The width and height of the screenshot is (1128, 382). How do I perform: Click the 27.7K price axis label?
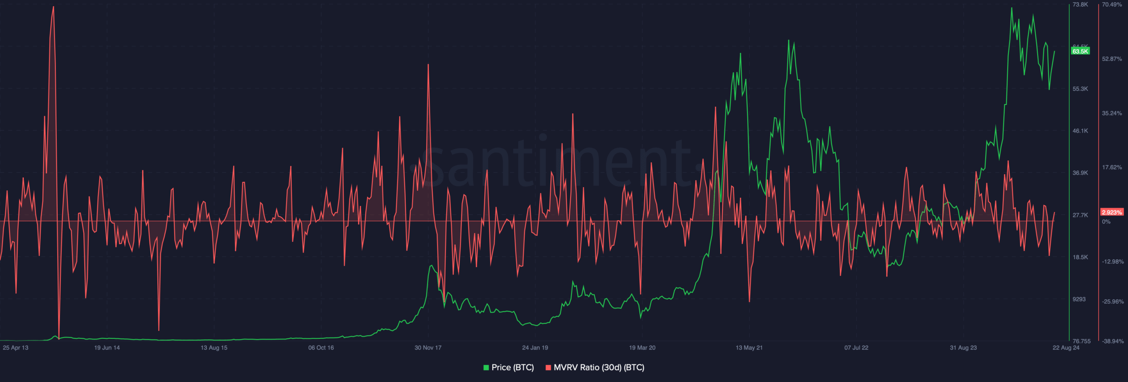pos(1080,215)
